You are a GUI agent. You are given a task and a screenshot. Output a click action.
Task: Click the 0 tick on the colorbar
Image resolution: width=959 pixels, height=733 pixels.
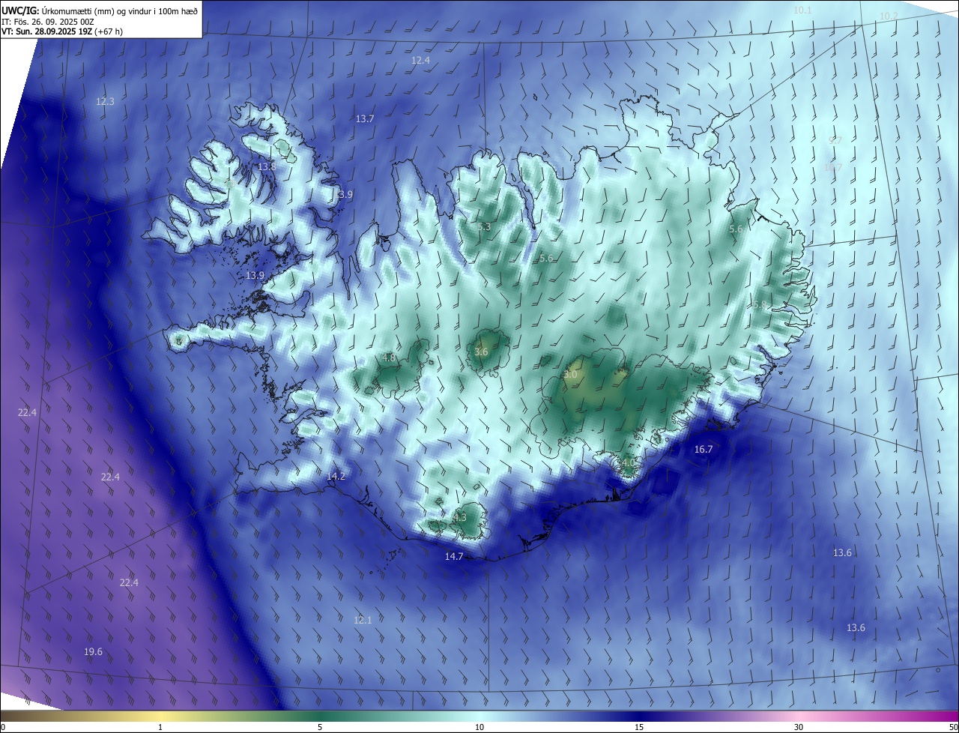click(3, 727)
